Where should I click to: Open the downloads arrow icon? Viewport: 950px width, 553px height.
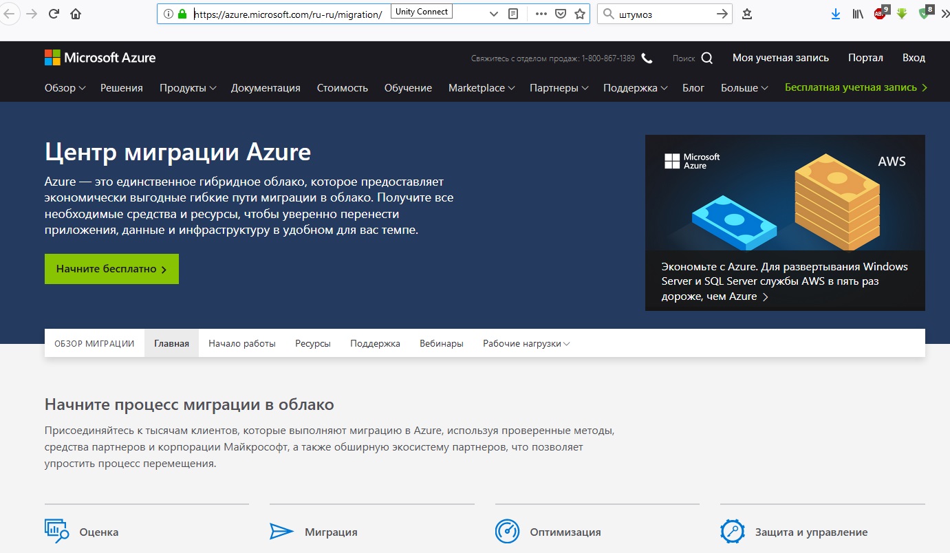[836, 14]
